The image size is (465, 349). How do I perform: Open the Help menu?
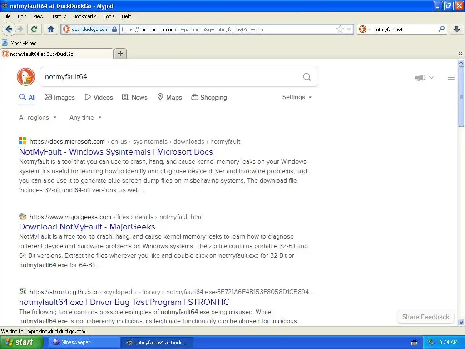tap(126, 16)
